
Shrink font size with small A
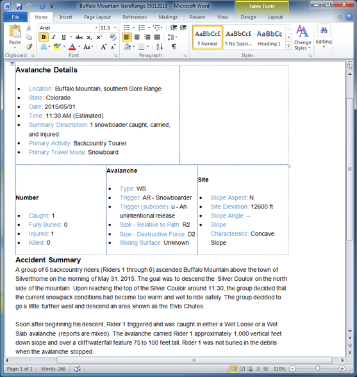113,47
